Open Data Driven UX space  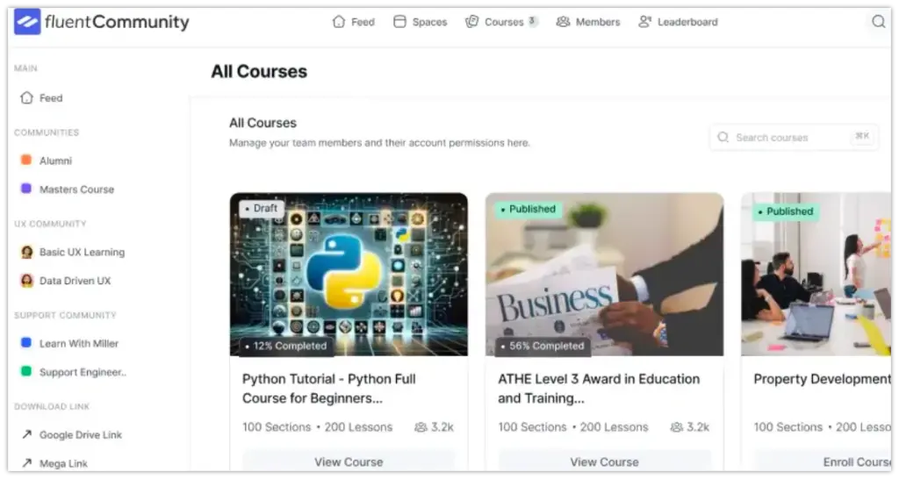(66, 281)
